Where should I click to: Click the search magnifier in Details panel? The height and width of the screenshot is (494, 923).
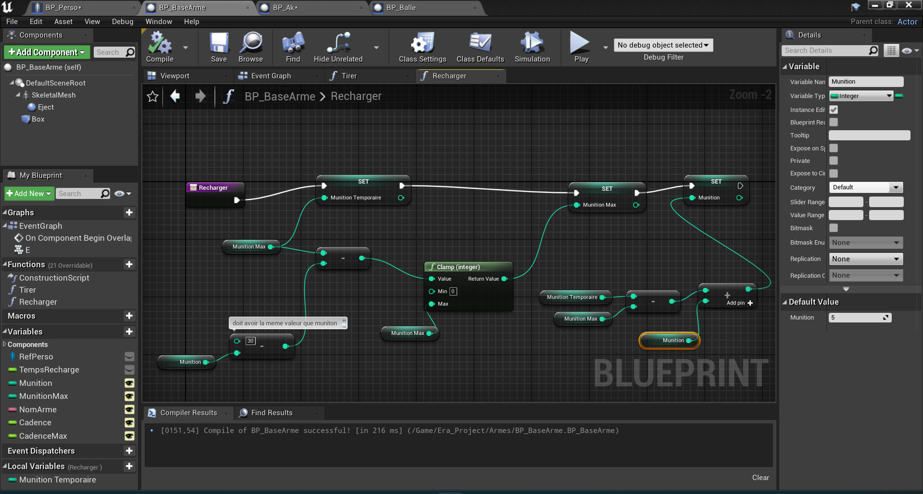tap(873, 50)
